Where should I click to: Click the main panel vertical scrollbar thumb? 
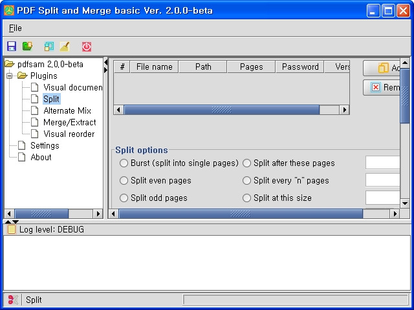coord(405,96)
